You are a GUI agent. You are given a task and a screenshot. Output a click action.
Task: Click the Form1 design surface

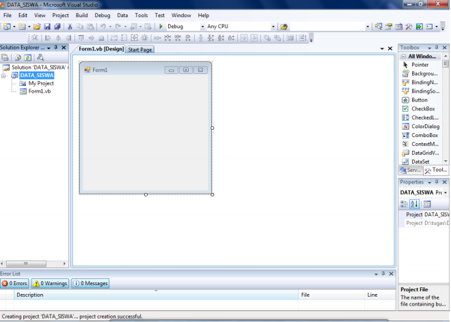point(146,133)
